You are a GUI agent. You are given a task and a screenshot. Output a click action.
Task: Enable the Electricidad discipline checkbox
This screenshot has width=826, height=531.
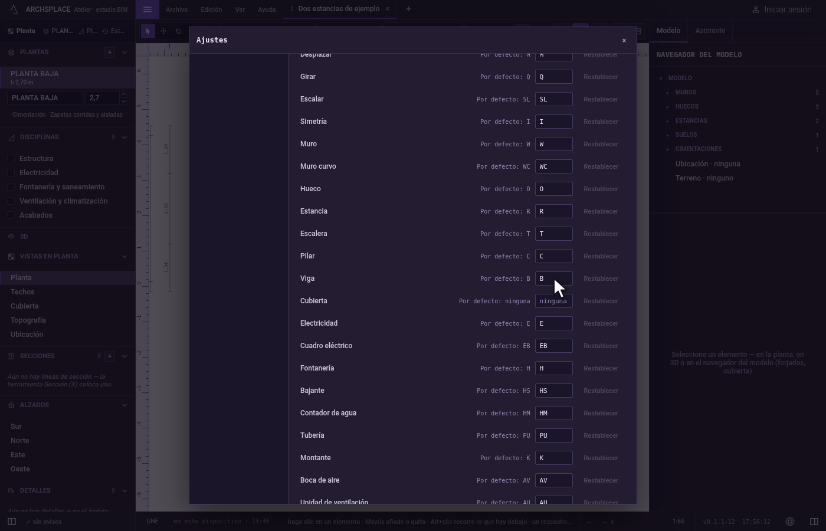tap(11, 173)
